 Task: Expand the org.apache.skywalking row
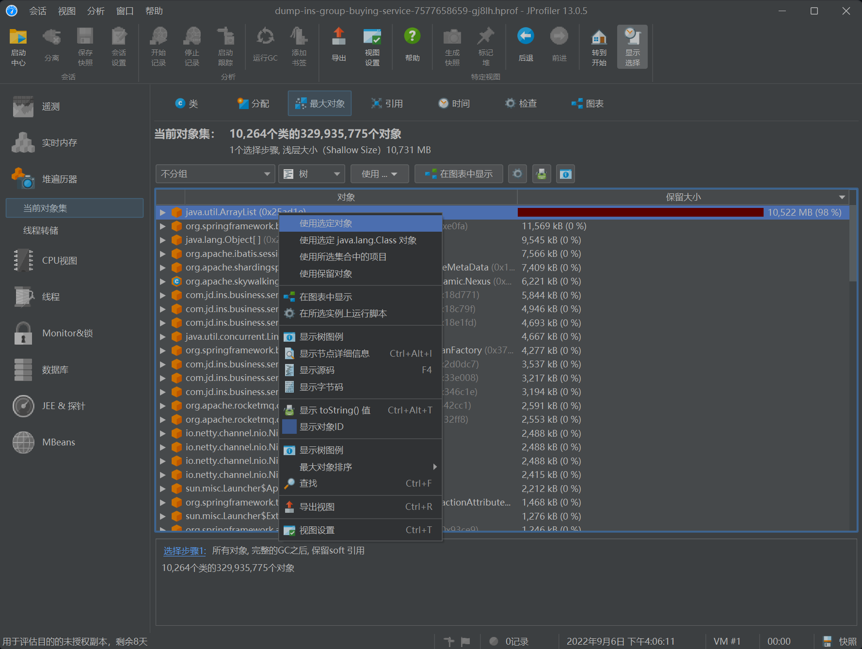(x=163, y=281)
